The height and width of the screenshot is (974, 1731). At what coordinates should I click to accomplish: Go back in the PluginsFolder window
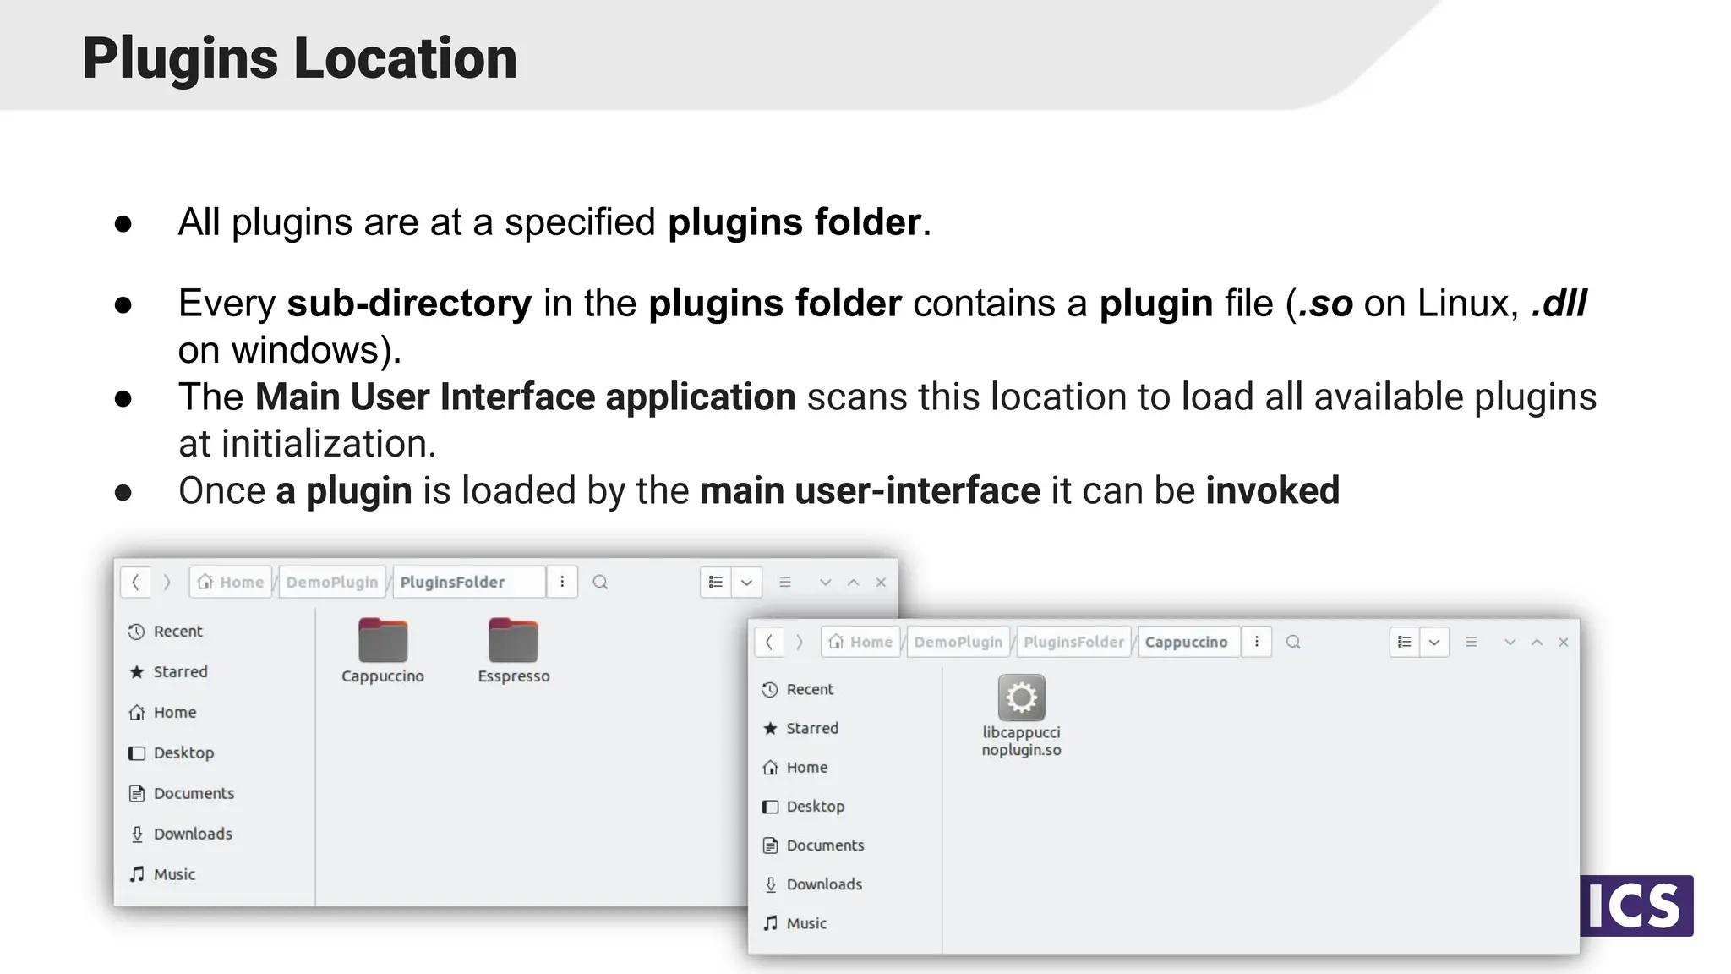pos(135,582)
